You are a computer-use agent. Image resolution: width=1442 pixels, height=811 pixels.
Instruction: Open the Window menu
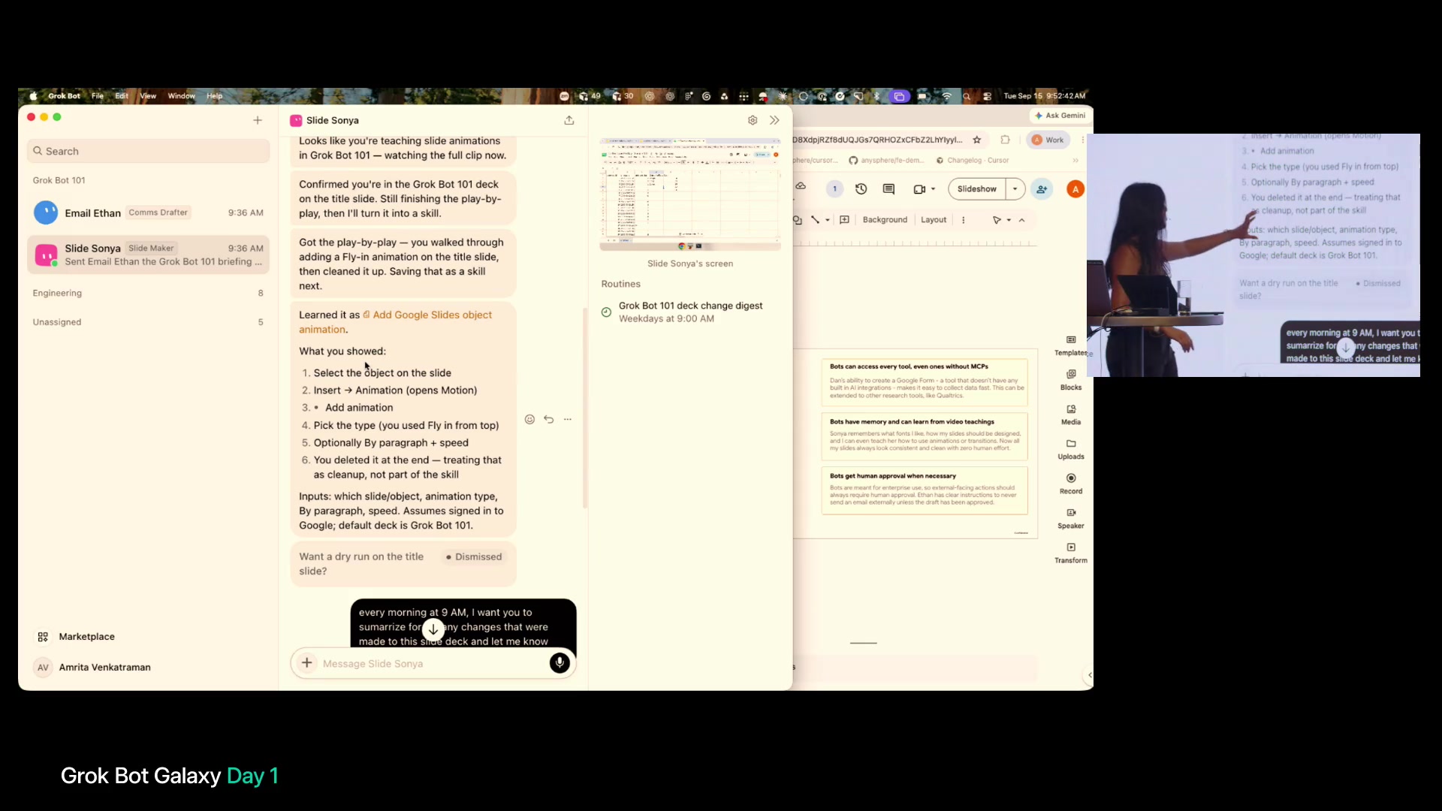point(182,96)
